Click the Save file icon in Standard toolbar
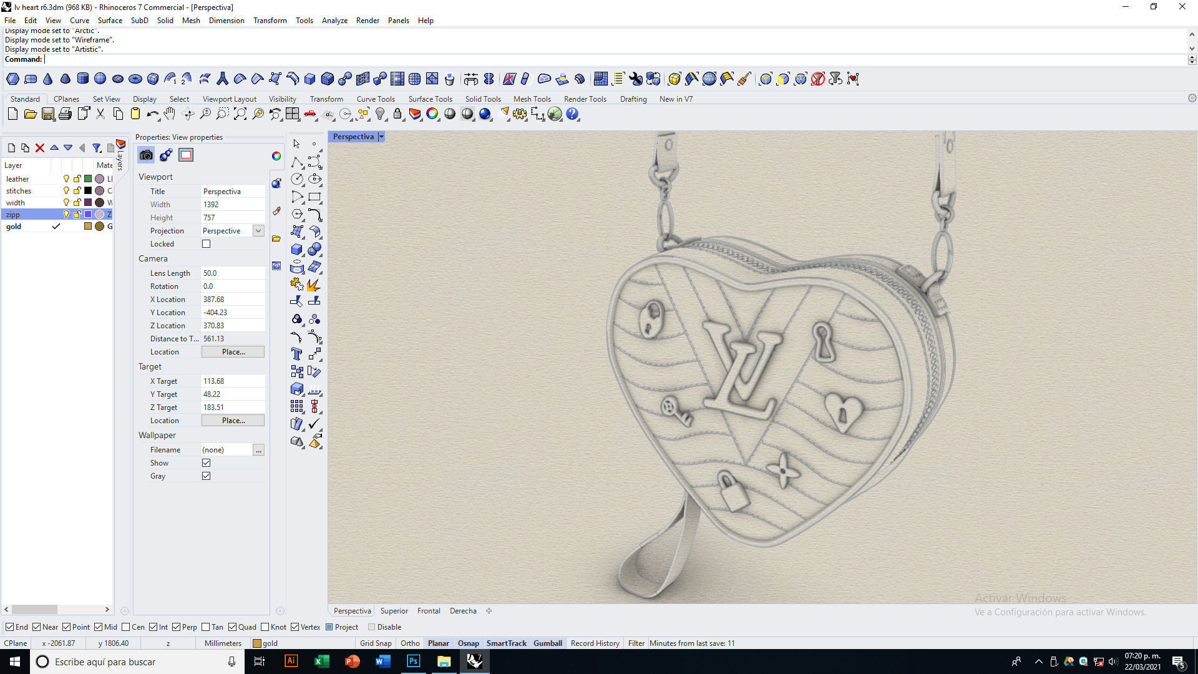The width and height of the screenshot is (1198, 674). (x=47, y=114)
